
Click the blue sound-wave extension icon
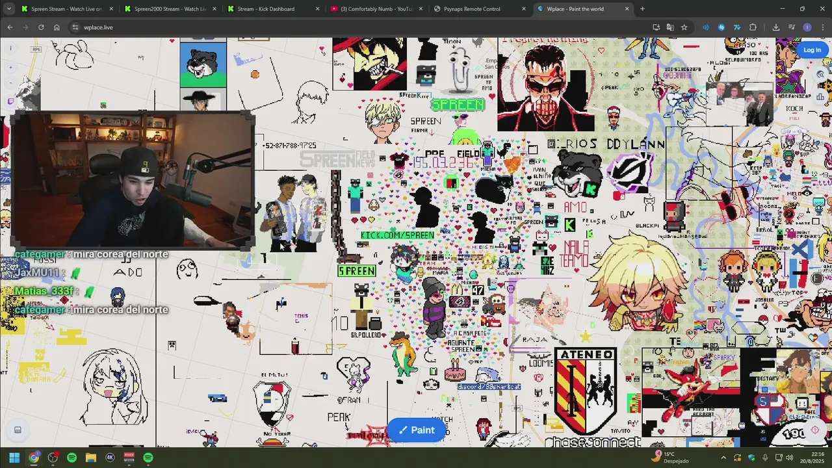705,27
